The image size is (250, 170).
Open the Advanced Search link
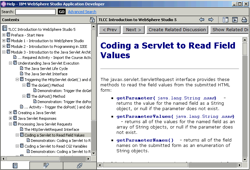point(82,12)
